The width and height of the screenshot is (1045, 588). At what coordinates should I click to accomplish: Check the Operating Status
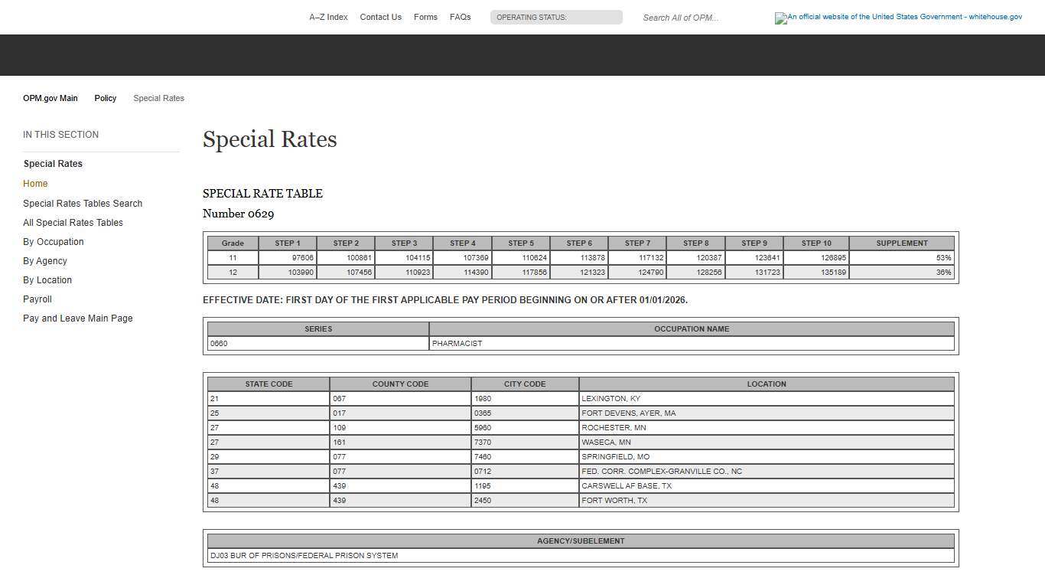click(x=556, y=17)
